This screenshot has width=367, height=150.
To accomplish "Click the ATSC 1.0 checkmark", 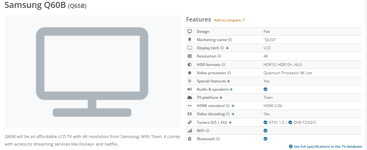I will tap(265, 122).
